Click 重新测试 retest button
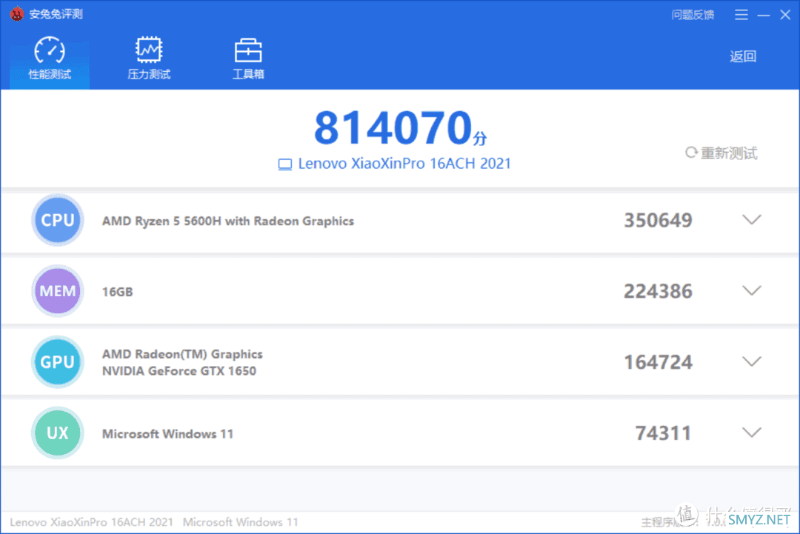The height and width of the screenshot is (534, 800). tap(721, 153)
